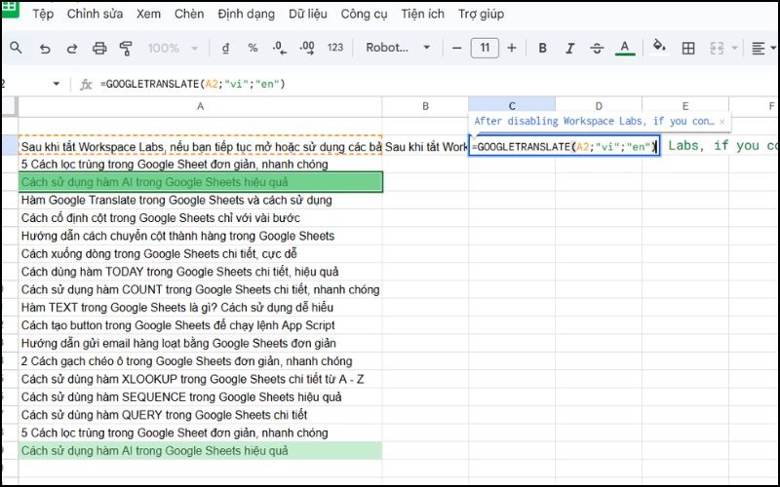Select column B header
The image size is (780, 487).
[425, 106]
